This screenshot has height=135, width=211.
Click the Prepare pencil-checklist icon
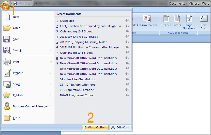[x=7, y=73]
